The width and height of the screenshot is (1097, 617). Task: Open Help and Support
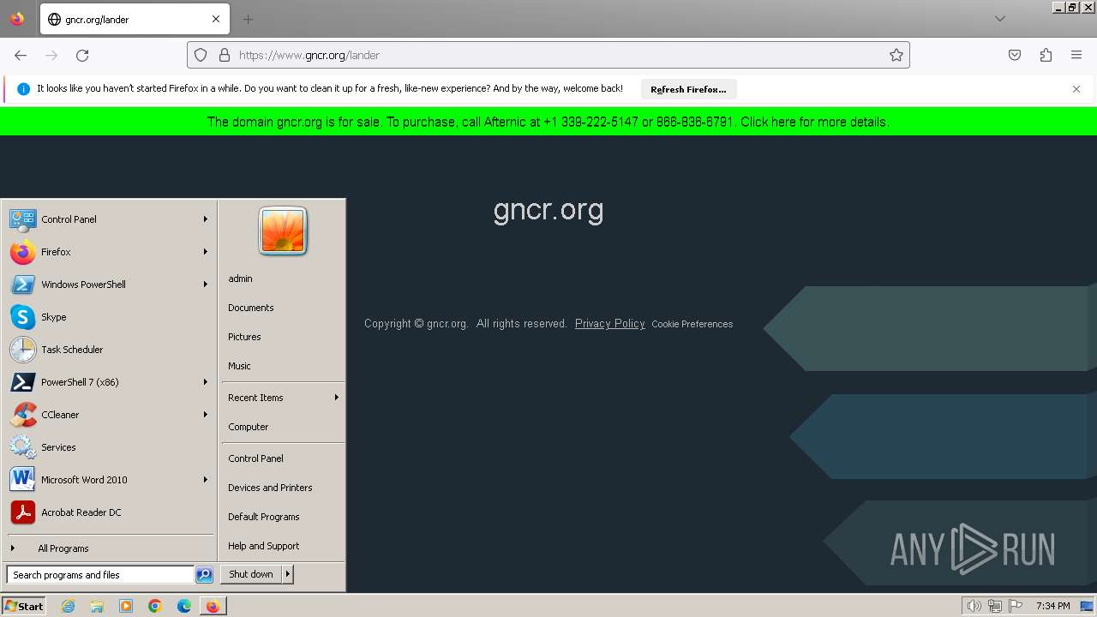[x=264, y=546]
